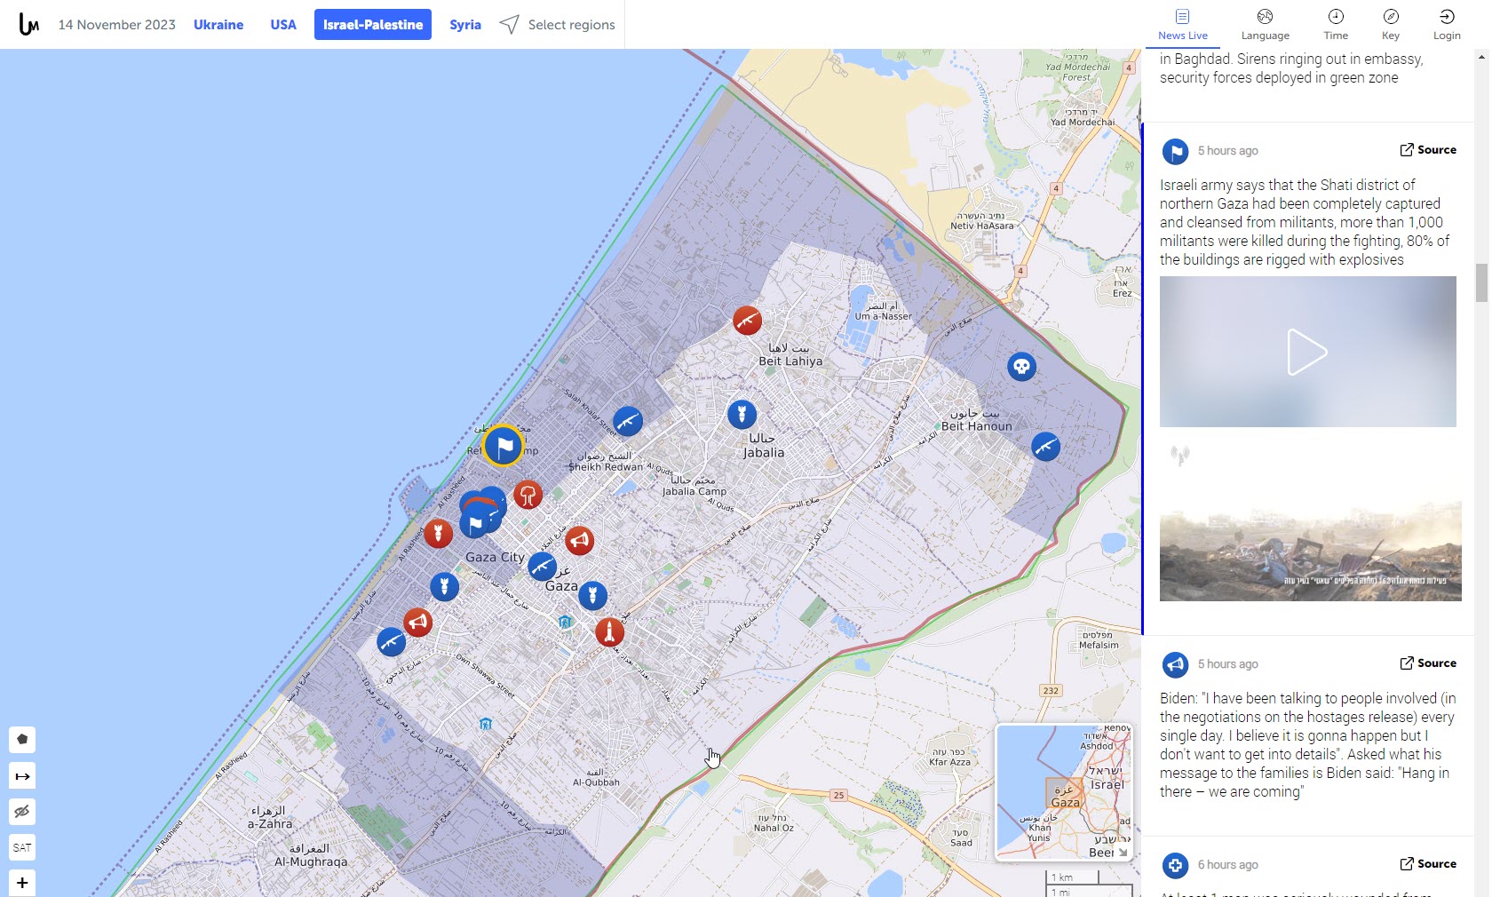This screenshot has width=1492, height=897.
Task: Select the yellow-ringed blue flag marker
Action: [x=504, y=446]
